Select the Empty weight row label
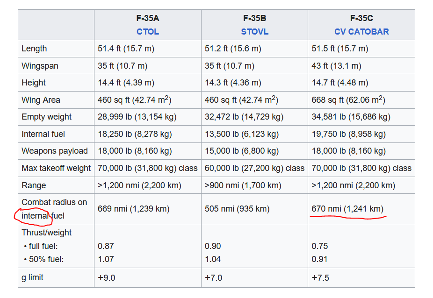The image size is (433, 298). tap(46, 117)
